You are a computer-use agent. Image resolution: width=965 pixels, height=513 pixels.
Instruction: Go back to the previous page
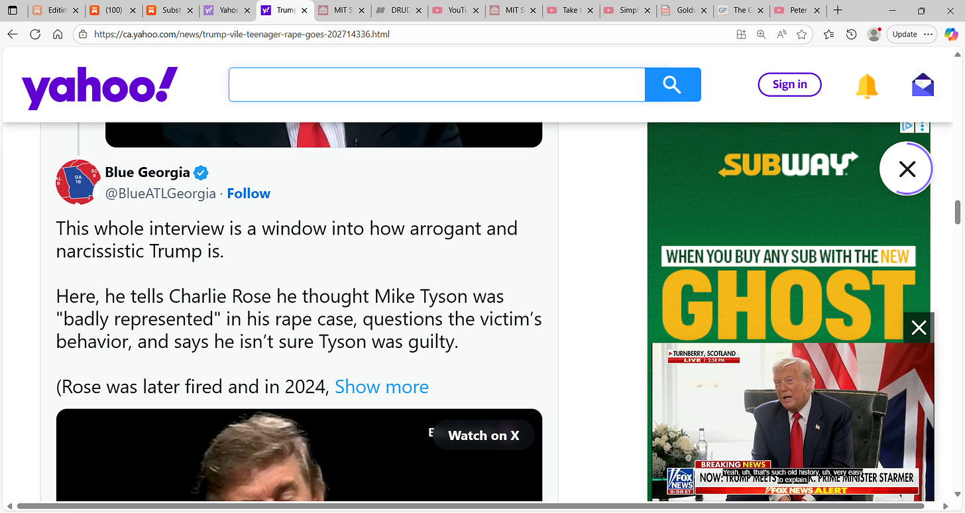click(x=13, y=34)
